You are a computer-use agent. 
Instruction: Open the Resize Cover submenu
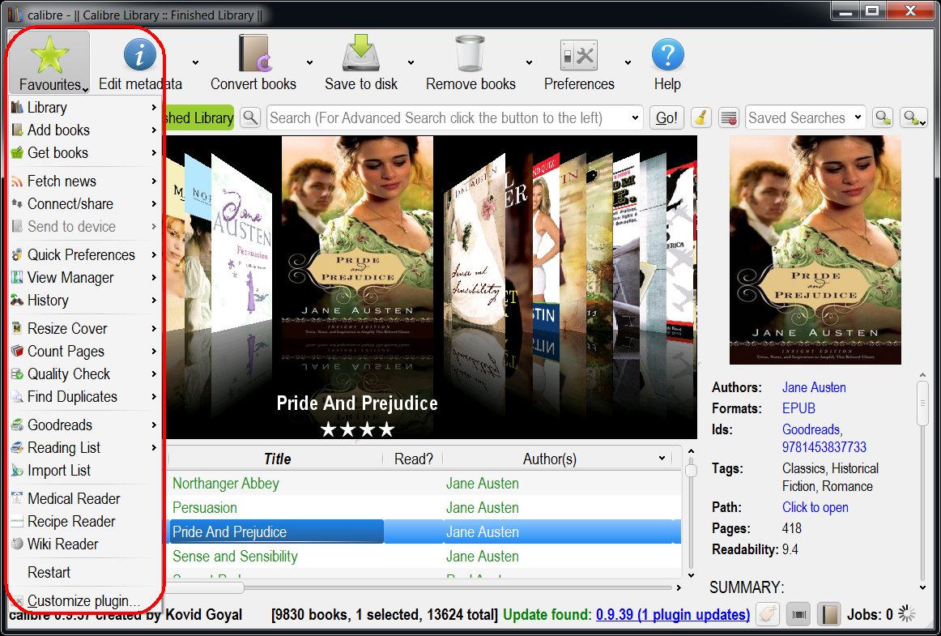pyautogui.click(x=84, y=329)
